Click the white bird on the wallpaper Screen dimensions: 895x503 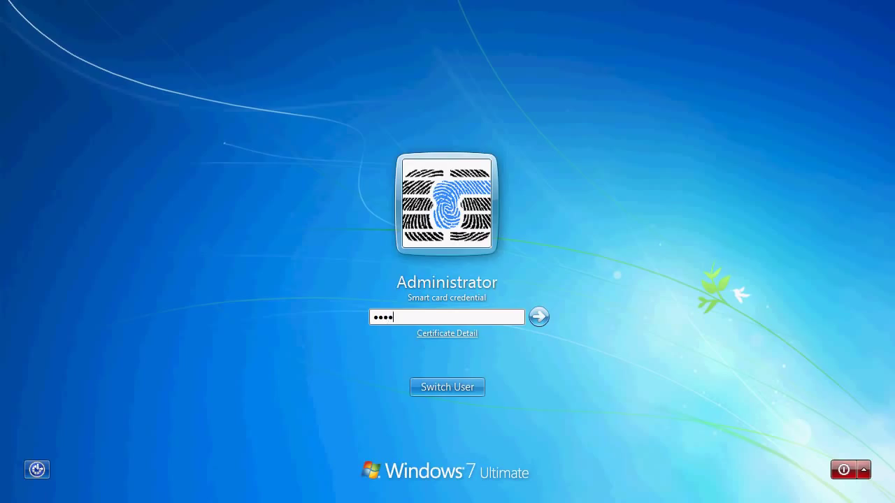(740, 294)
